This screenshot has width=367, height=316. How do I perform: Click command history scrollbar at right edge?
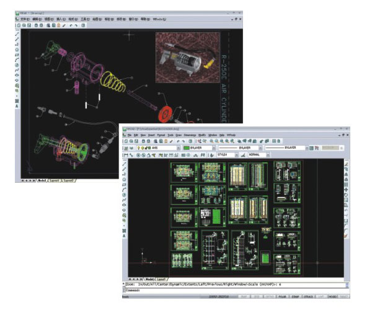click(347, 286)
